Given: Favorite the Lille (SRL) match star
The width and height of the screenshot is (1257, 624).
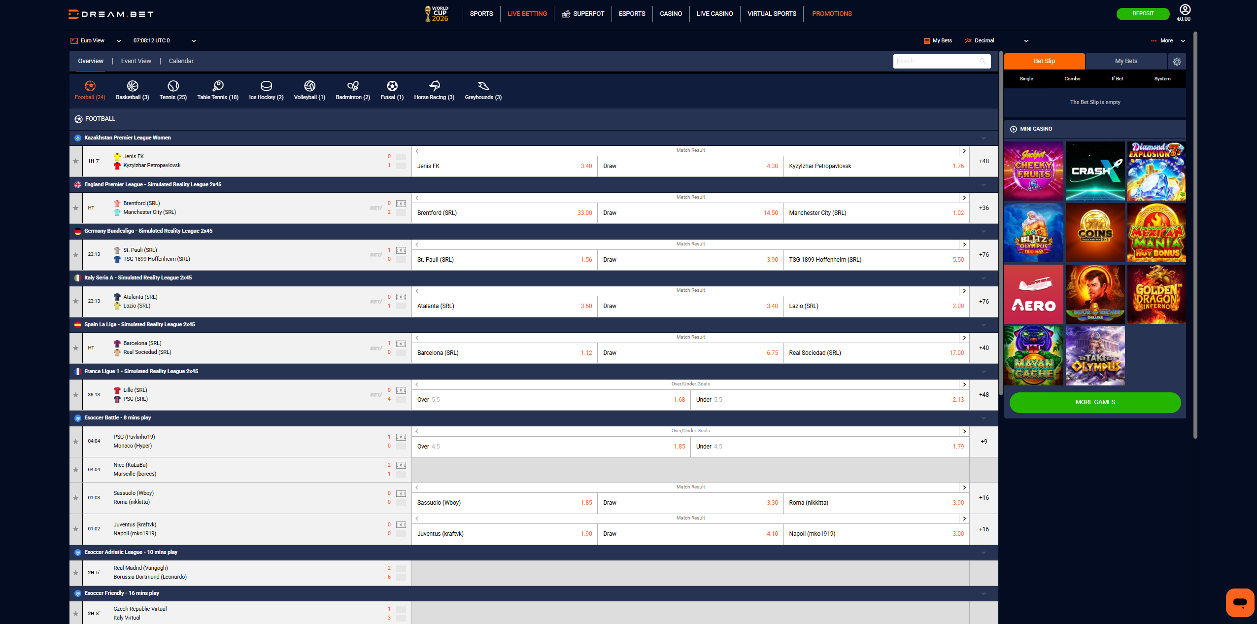Looking at the screenshot, I should point(75,395).
